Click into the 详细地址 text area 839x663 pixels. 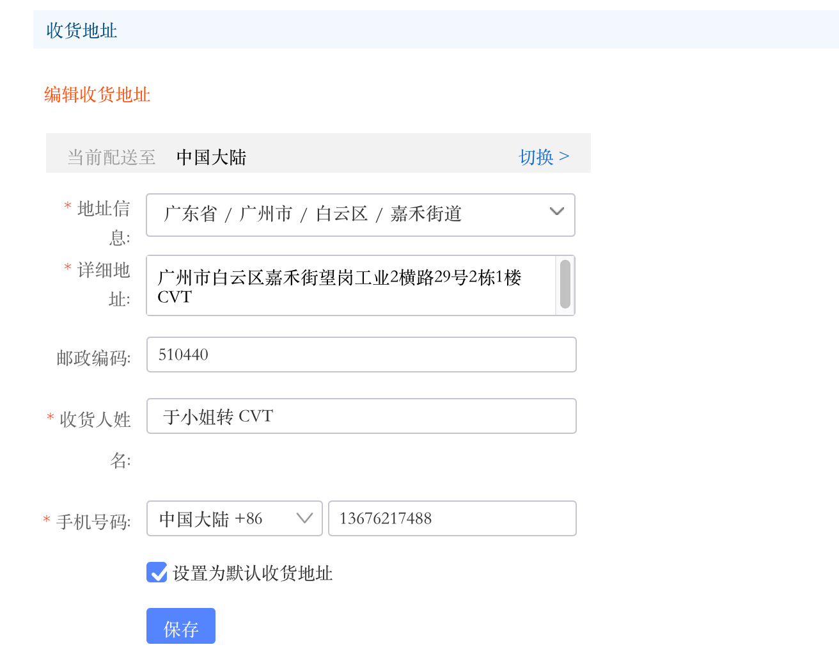pos(351,285)
